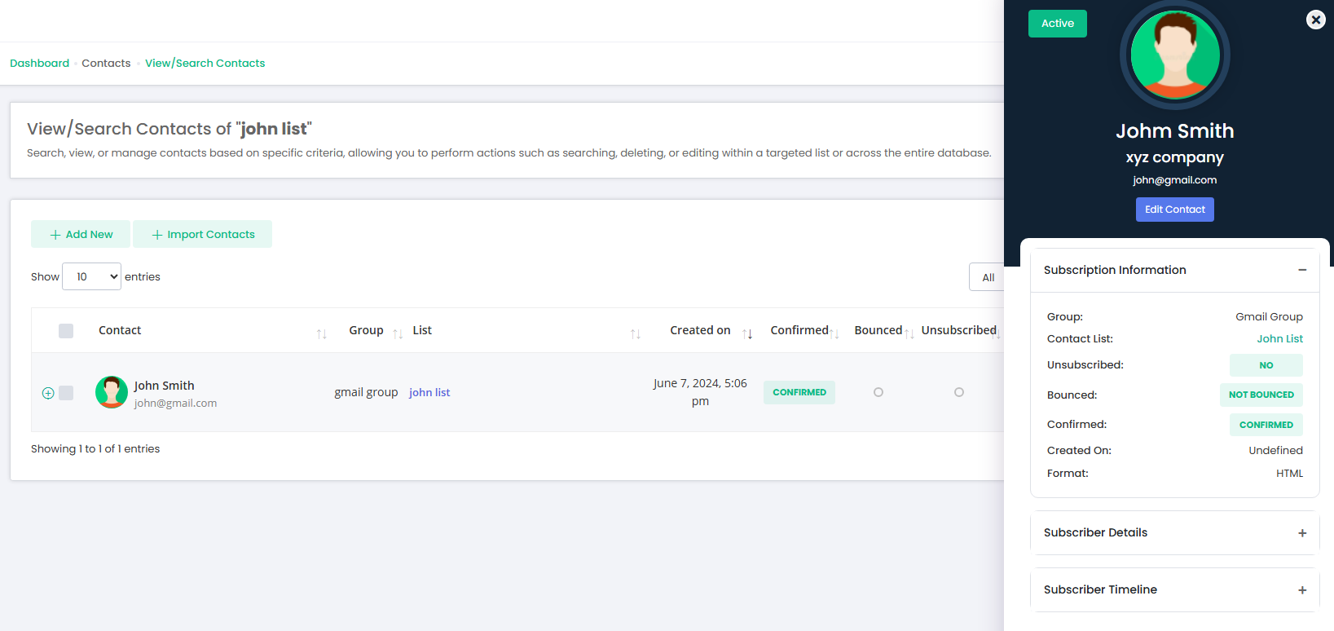The image size is (1334, 631).
Task: Click the Import Contacts button
Action: (203, 234)
